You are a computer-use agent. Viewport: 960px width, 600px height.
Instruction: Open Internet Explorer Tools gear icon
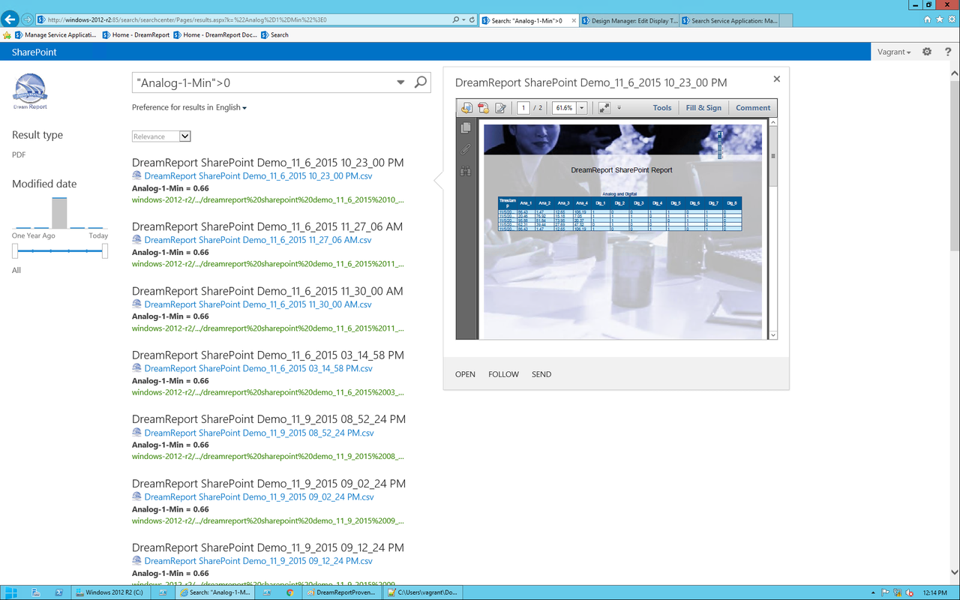(951, 19)
